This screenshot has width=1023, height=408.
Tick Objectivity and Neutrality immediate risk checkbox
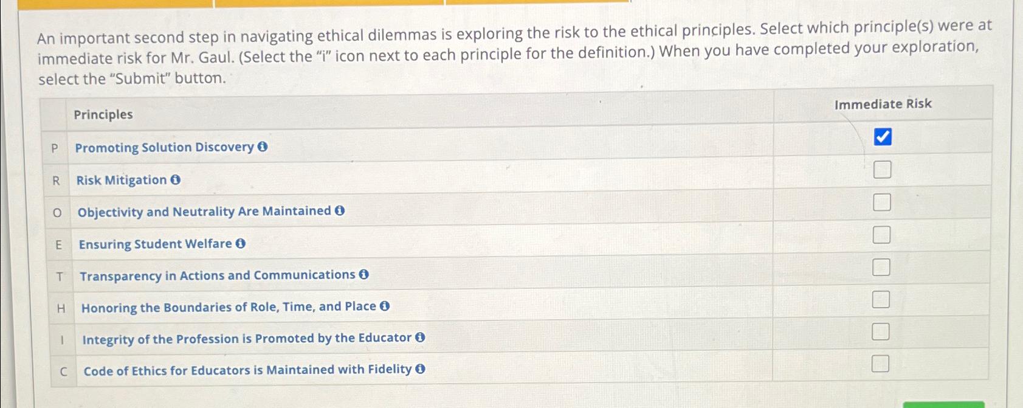pyautogui.click(x=882, y=202)
